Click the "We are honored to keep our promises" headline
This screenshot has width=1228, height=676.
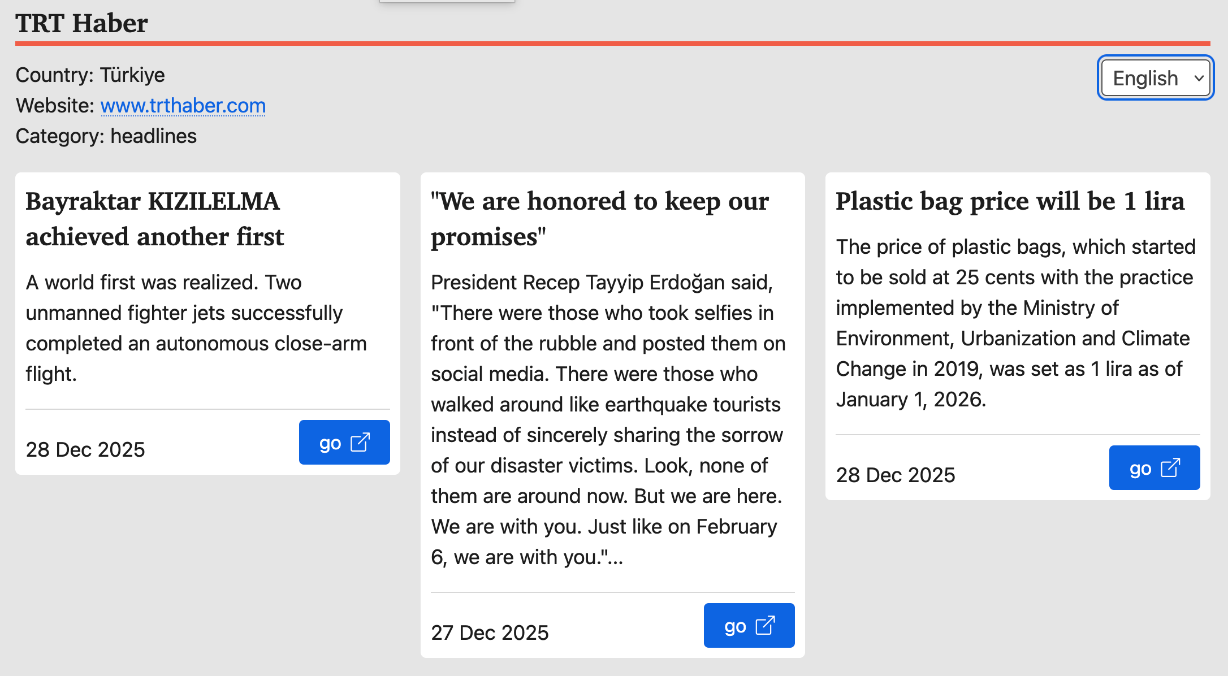(x=599, y=219)
